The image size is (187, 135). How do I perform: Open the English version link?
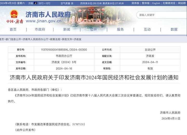[156, 3]
